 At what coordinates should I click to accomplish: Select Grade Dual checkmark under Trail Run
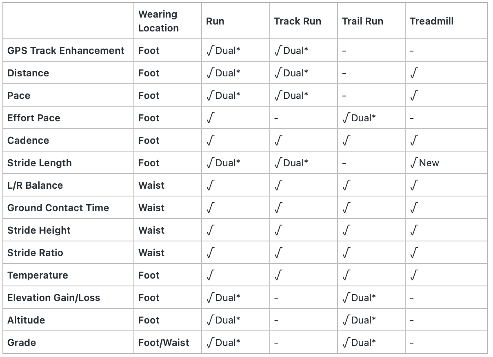pyautogui.click(x=359, y=343)
